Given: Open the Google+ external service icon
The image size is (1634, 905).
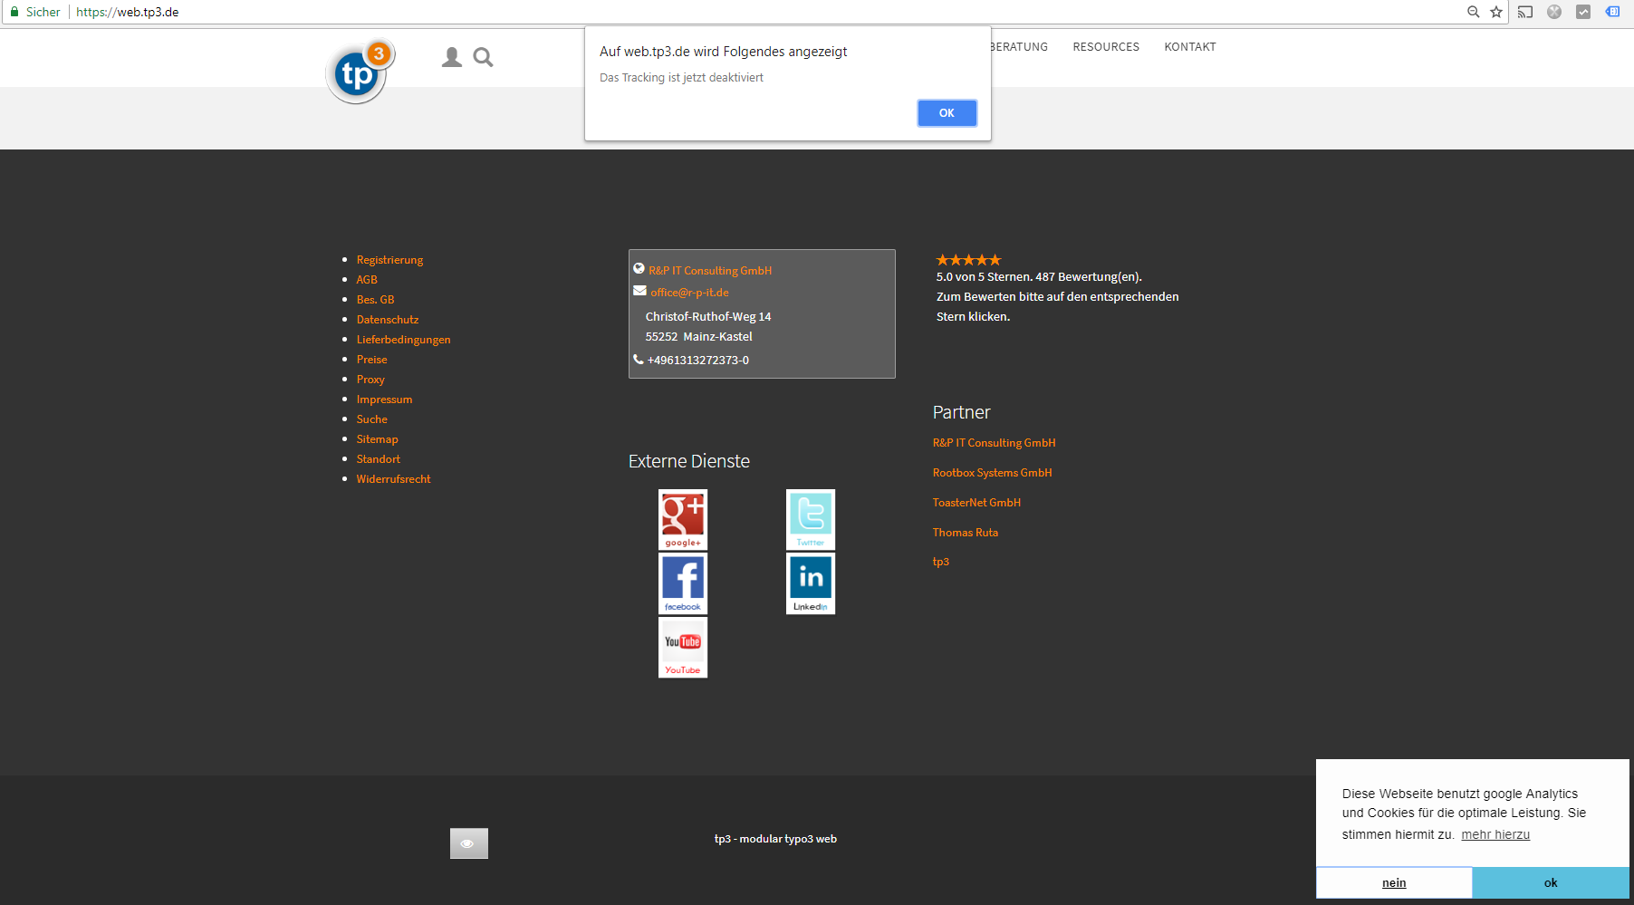Looking at the screenshot, I should tap(682, 519).
